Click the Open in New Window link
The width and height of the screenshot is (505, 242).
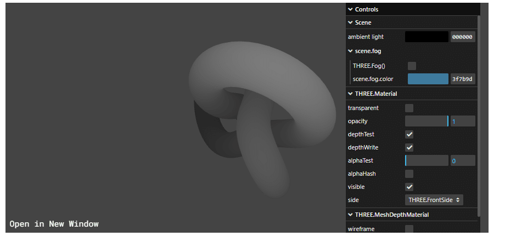[54, 224]
